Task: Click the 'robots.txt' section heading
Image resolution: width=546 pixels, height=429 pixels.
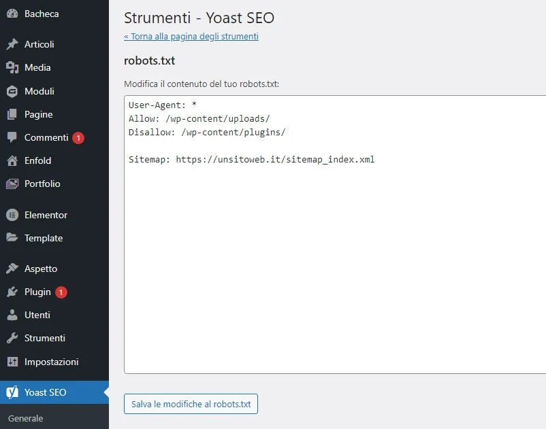Action: click(149, 61)
